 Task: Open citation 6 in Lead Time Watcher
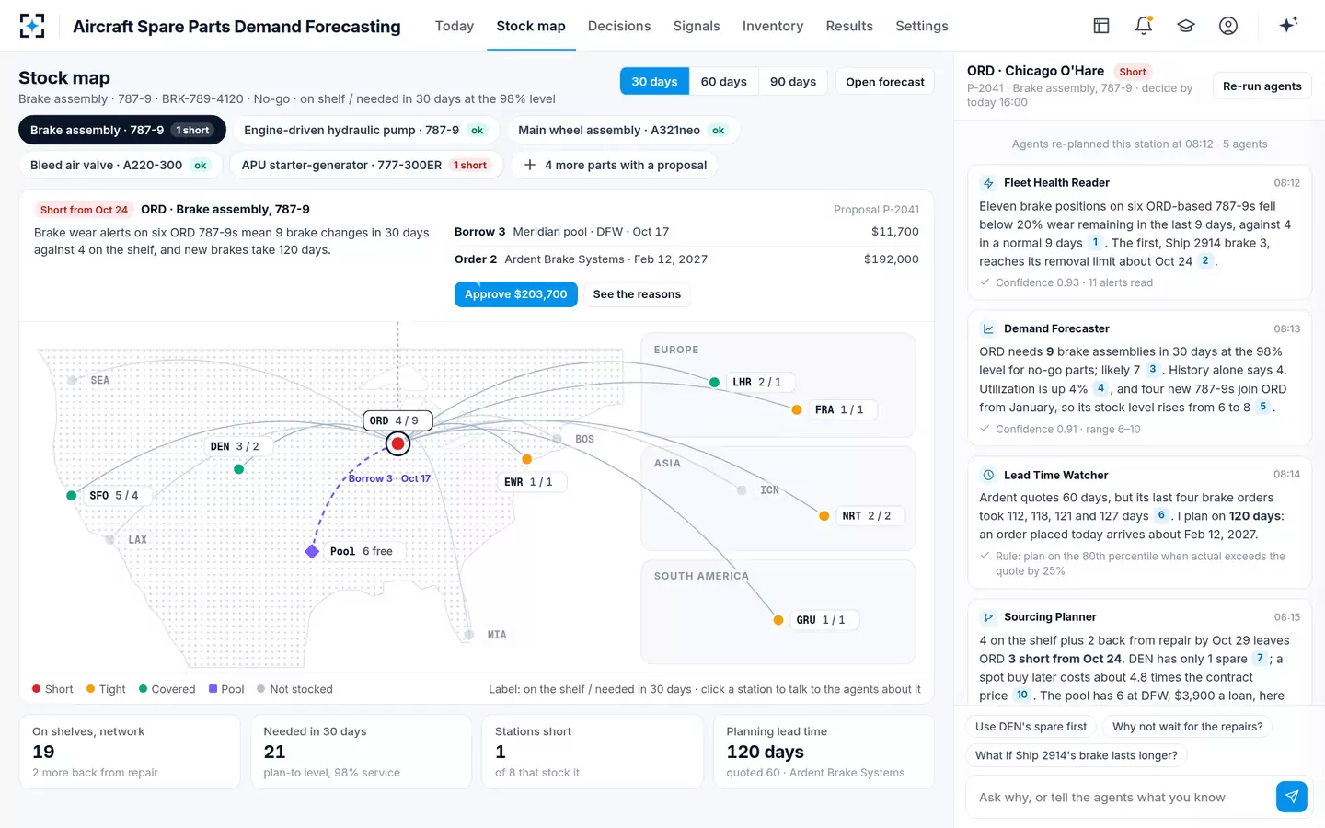(x=1161, y=515)
